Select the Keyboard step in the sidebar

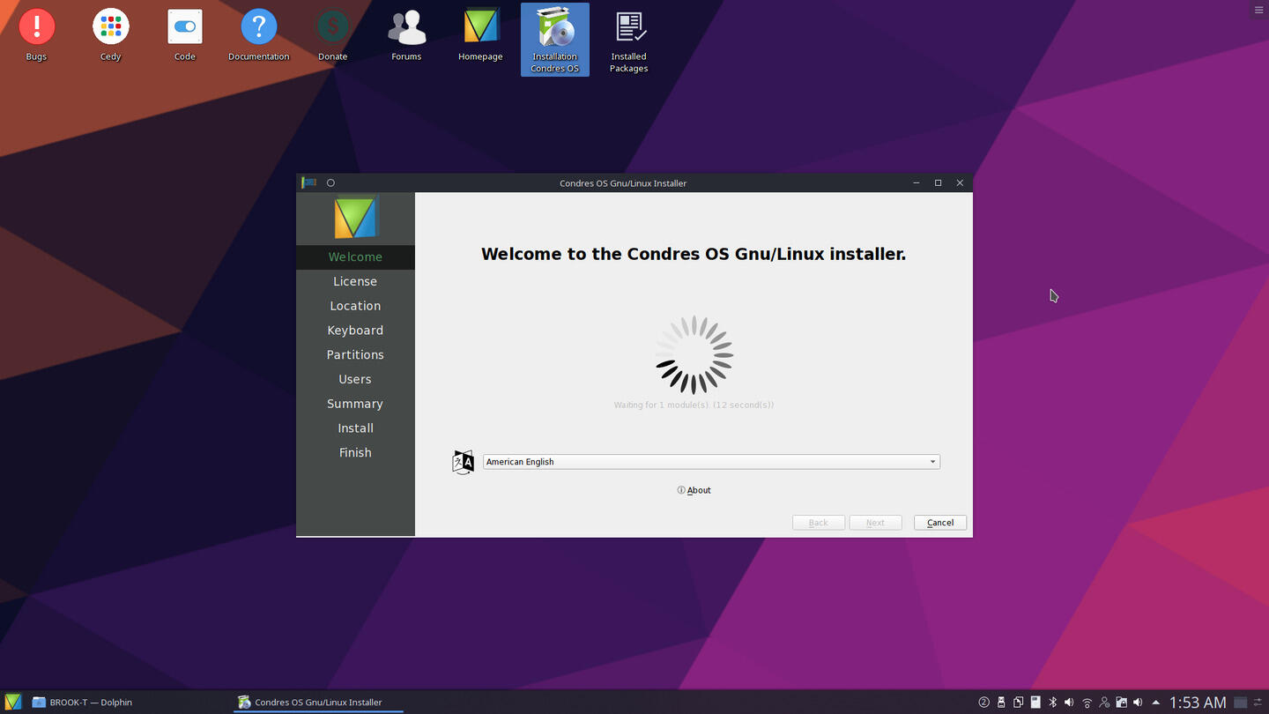click(355, 331)
